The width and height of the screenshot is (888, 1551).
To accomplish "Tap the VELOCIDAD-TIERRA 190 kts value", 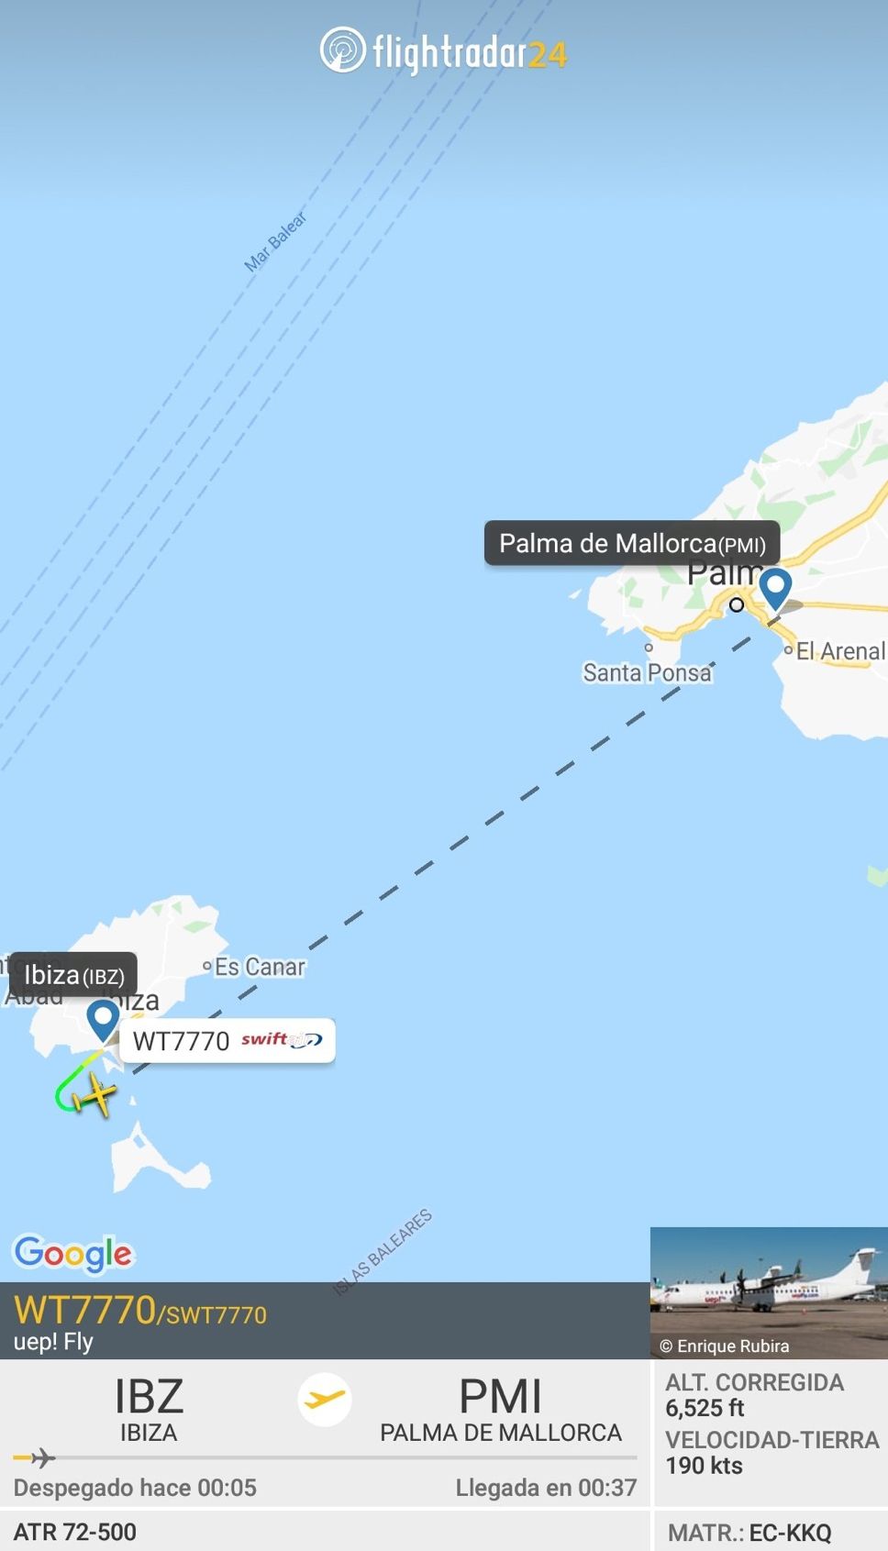I will click(772, 1453).
